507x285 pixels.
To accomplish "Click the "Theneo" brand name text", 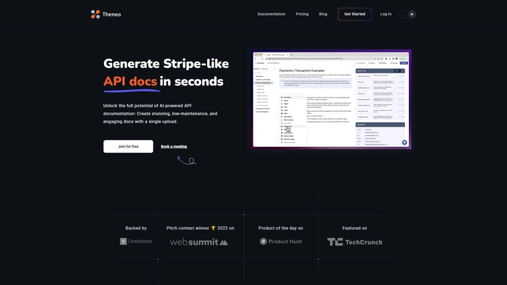I will tap(112, 14).
